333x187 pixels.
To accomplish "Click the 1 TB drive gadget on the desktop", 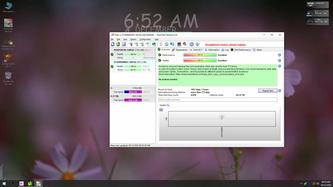I will (317, 21).
